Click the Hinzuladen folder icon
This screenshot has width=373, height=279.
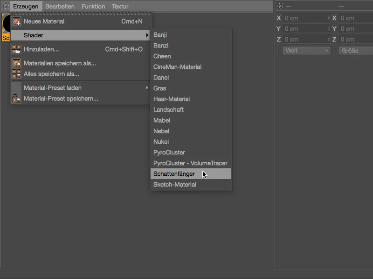click(16, 49)
